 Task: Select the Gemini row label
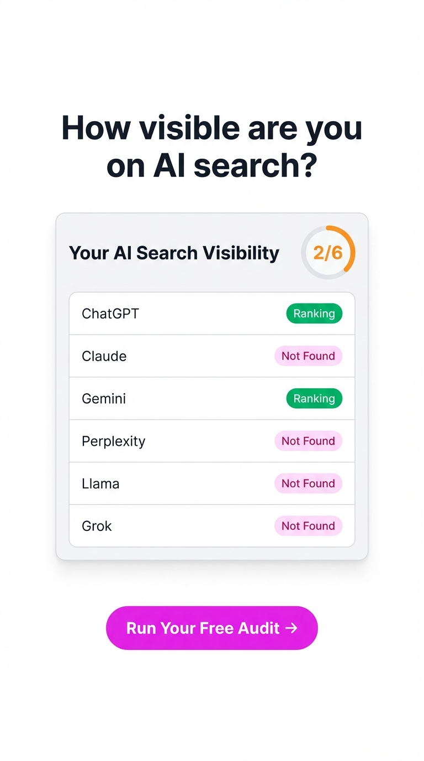pos(104,399)
